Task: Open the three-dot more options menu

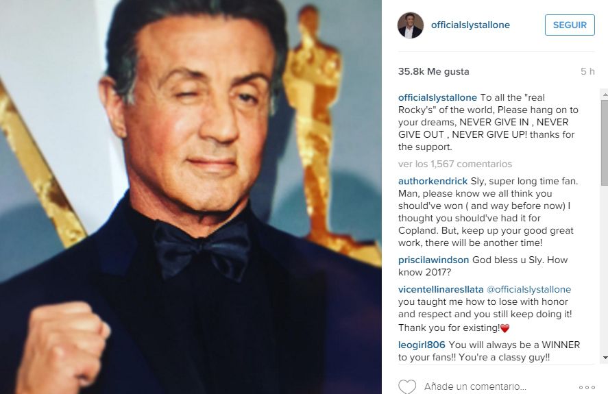Action: tap(587, 387)
